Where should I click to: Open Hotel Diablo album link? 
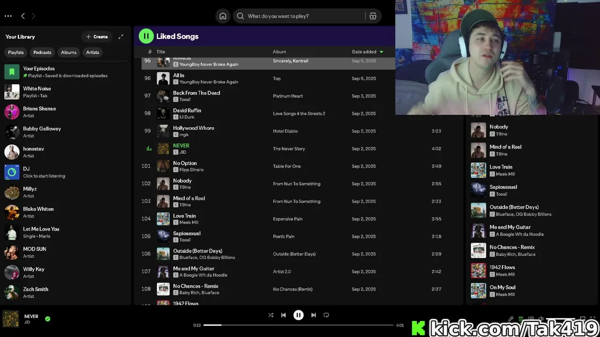(x=285, y=131)
